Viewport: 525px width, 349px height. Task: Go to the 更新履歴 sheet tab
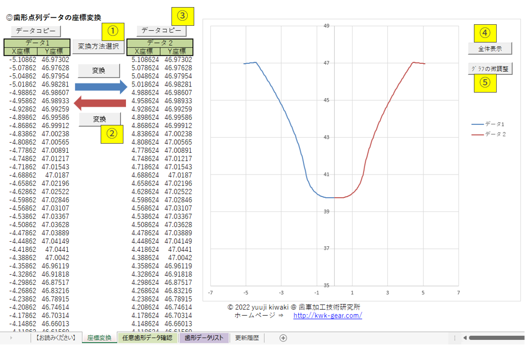pos(247,338)
